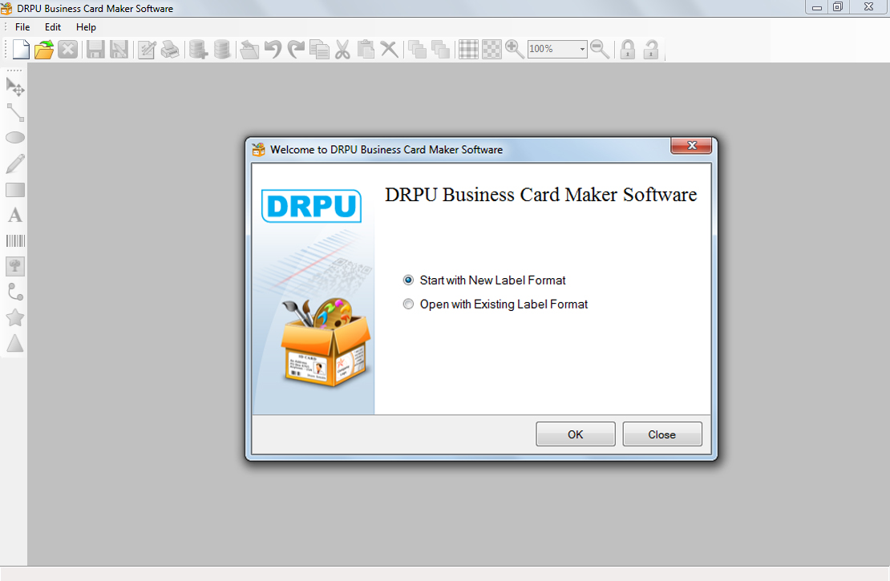Minimize the main application window
The image size is (890, 581).
(x=817, y=7)
